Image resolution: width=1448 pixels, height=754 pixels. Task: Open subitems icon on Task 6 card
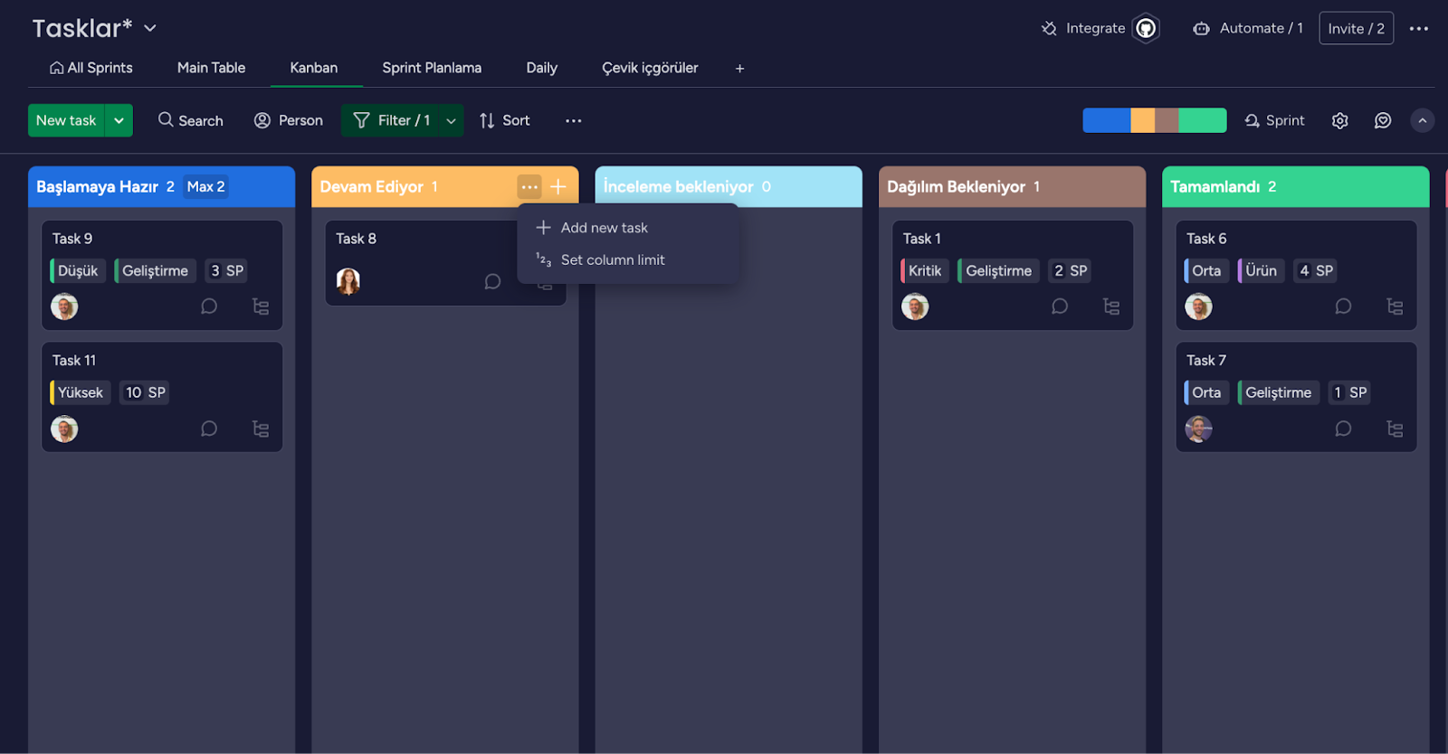point(1395,306)
